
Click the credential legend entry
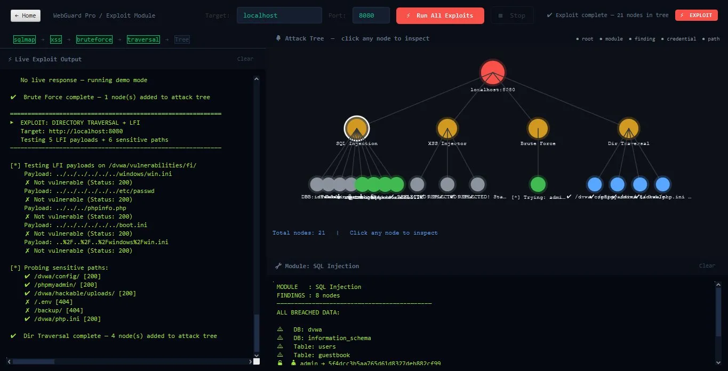678,39
